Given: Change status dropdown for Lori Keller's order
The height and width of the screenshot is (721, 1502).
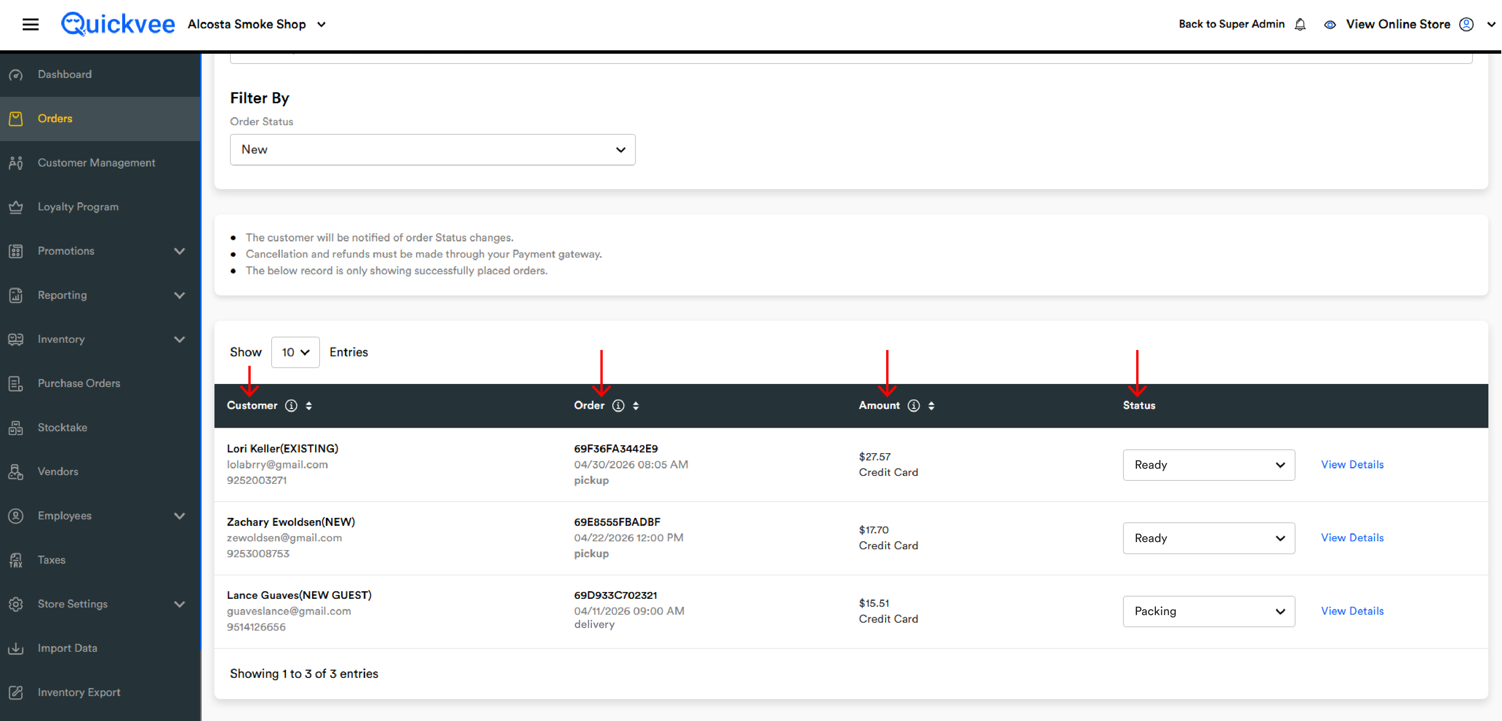Looking at the screenshot, I should 1208,465.
